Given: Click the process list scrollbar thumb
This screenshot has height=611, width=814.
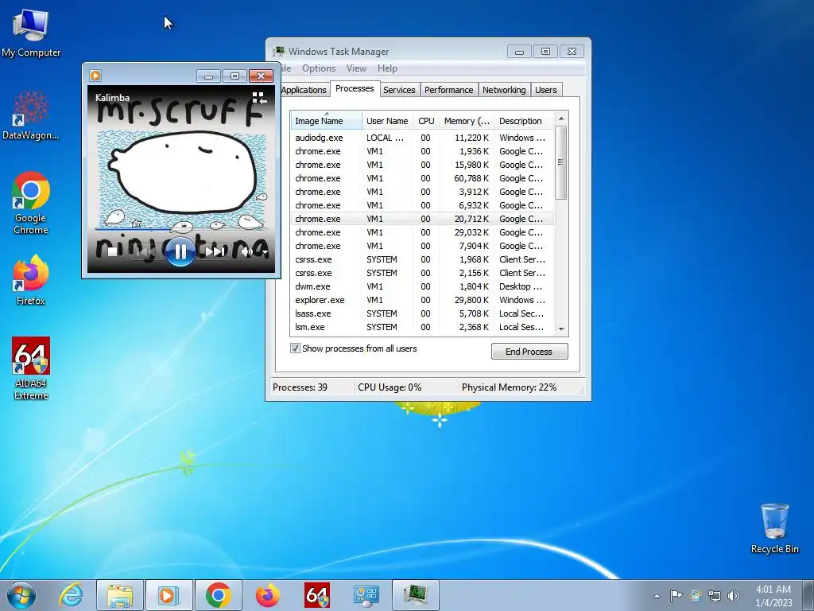Looking at the screenshot, I should point(560,162).
